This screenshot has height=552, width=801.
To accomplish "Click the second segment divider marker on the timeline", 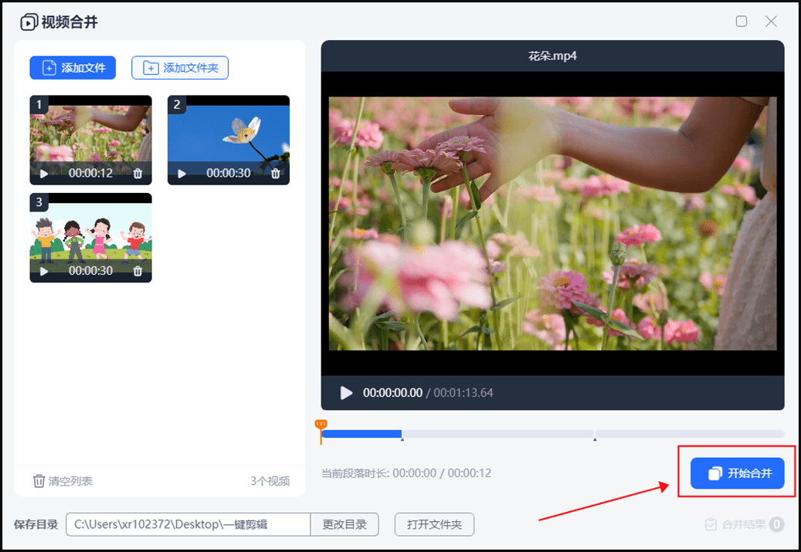I will click(x=595, y=439).
